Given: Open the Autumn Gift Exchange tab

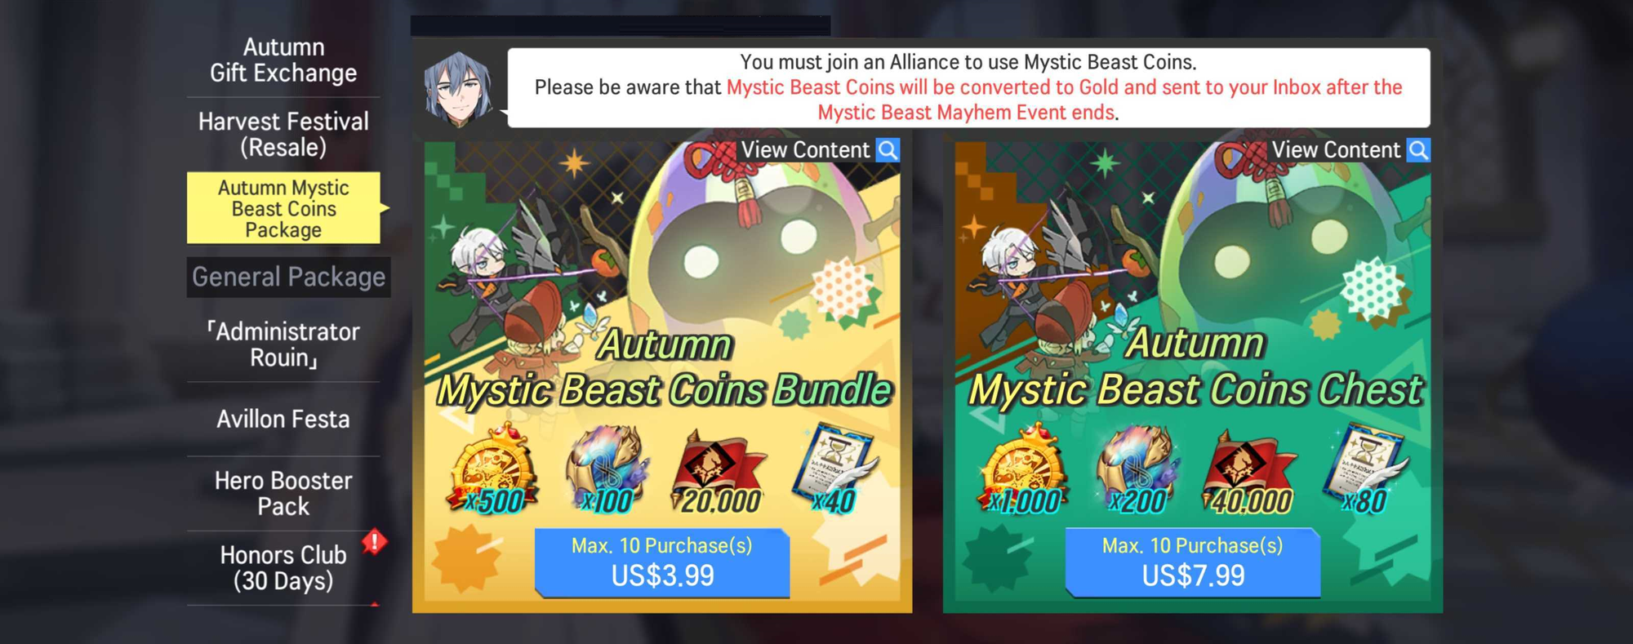Looking at the screenshot, I should click(x=283, y=60).
